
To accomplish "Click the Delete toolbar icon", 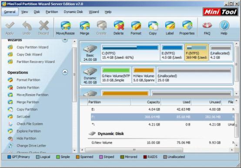I will (x=119, y=26).
